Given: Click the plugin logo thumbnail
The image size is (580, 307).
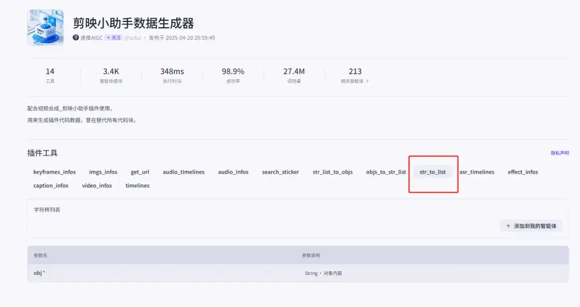Looking at the screenshot, I should pos(46,28).
